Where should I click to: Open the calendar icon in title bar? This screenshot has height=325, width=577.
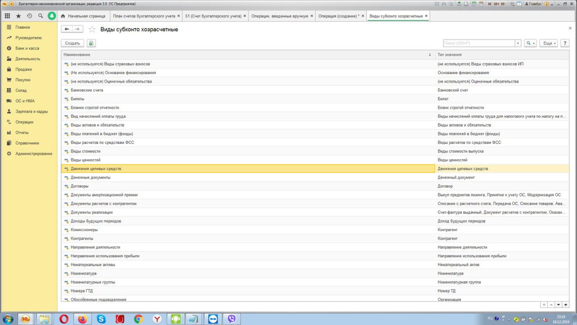[x=481, y=4]
